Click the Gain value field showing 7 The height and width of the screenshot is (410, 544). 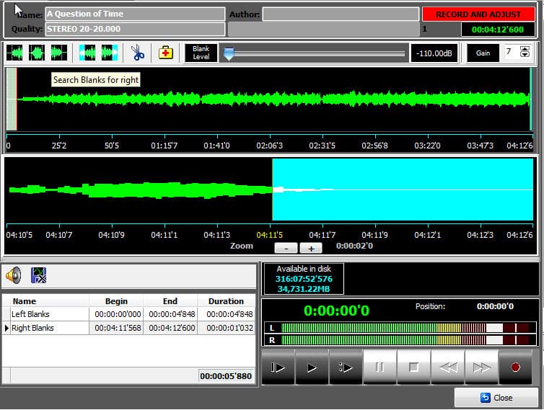coord(511,52)
